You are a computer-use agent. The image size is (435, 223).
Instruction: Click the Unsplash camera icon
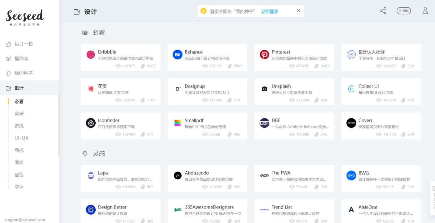264,89
